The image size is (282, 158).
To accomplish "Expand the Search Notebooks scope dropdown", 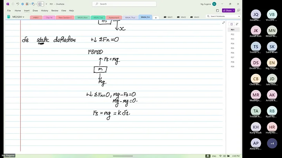I will click(239, 16).
